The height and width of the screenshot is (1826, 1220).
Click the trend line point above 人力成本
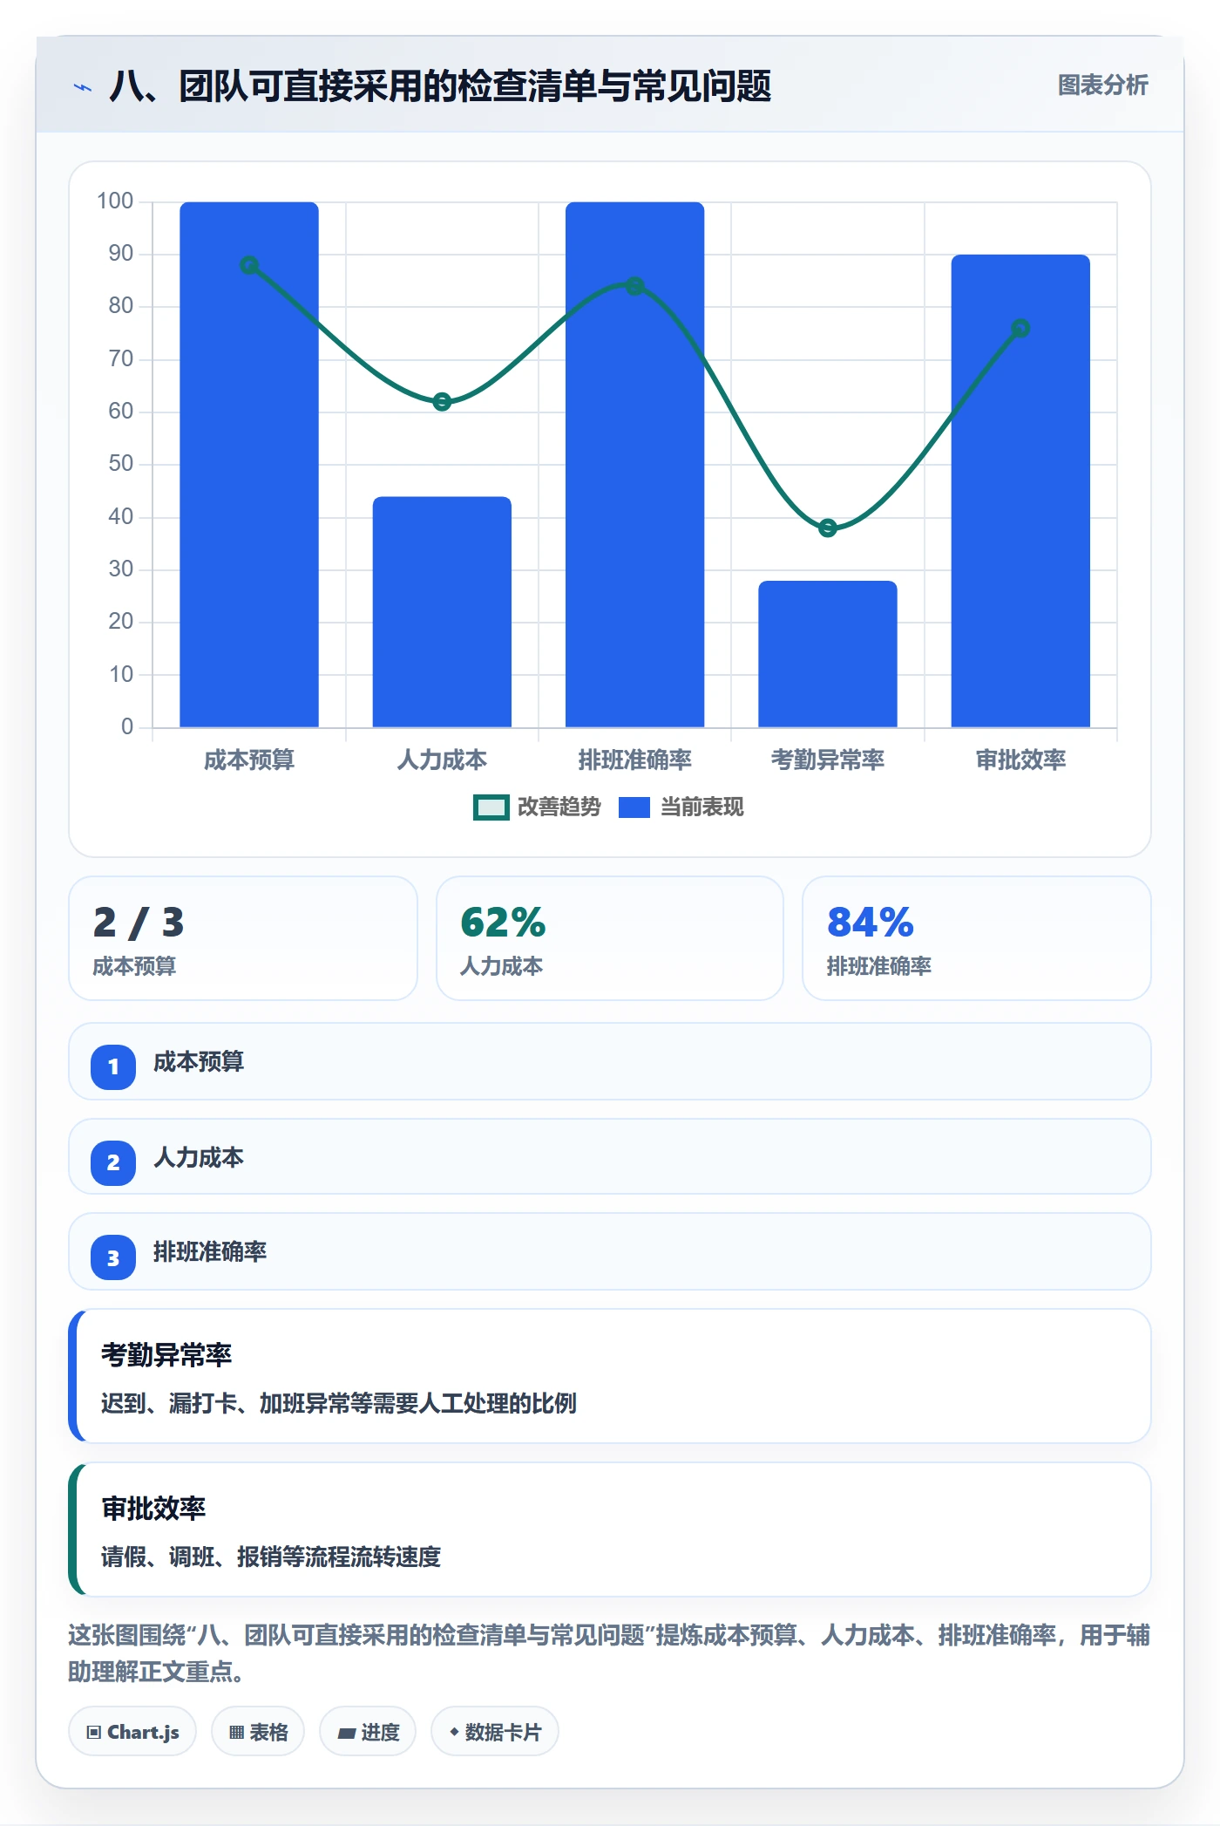click(x=442, y=402)
